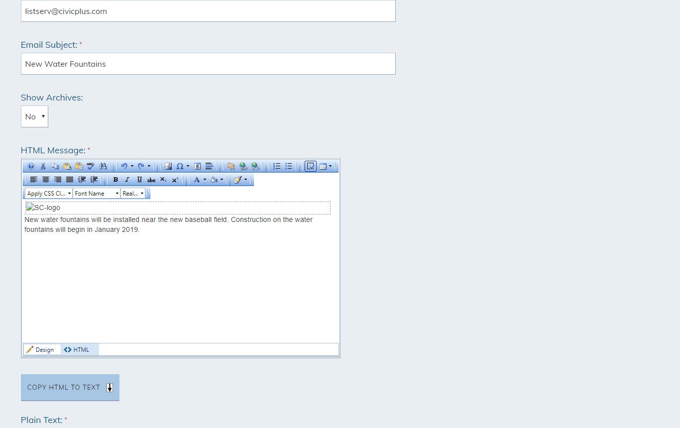Click the listserv@civicplus.com email field
This screenshot has width=680, height=428.
(208, 11)
